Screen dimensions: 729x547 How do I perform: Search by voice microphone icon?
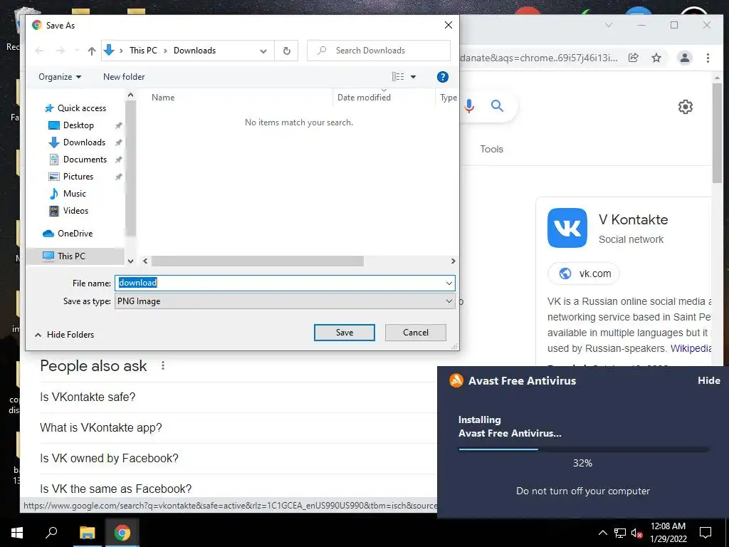[x=469, y=106]
